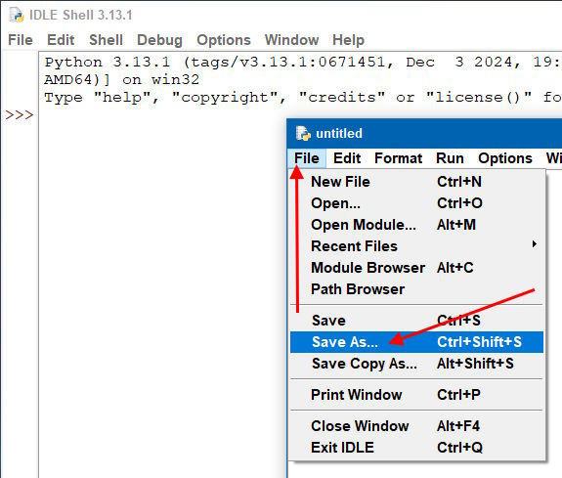This screenshot has height=478, width=562.
Task: Select Path Browser menu entry
Action: (416, 289)
